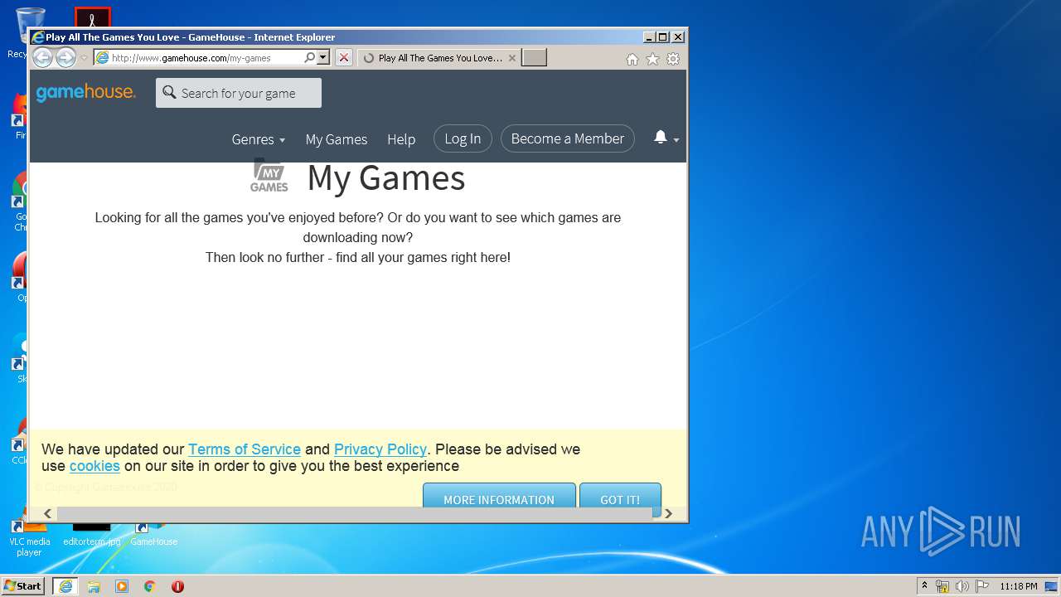
Task: Click the My Games page heading
Action: pyautogui.click(x=386, y=177)
